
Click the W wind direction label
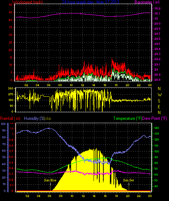pos(160,95)
